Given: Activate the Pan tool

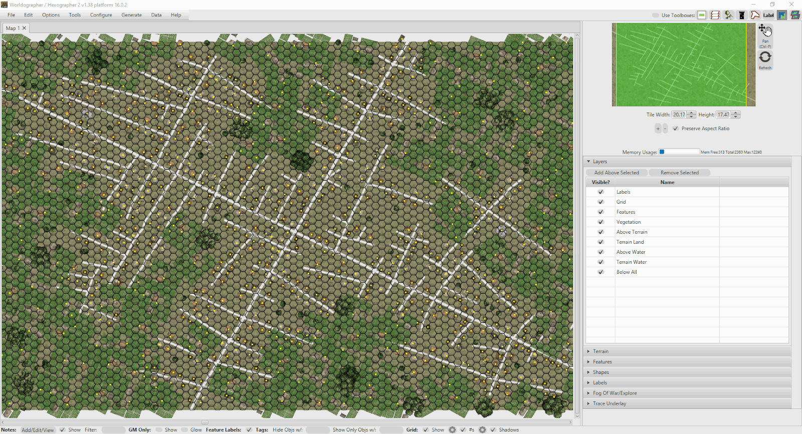Looking at the screenshot, I should point(765,36).
